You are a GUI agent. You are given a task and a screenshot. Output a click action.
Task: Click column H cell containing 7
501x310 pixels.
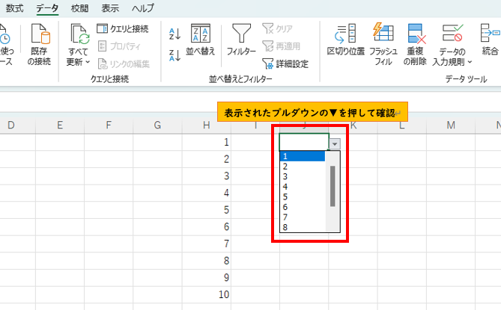pos(207,244)
